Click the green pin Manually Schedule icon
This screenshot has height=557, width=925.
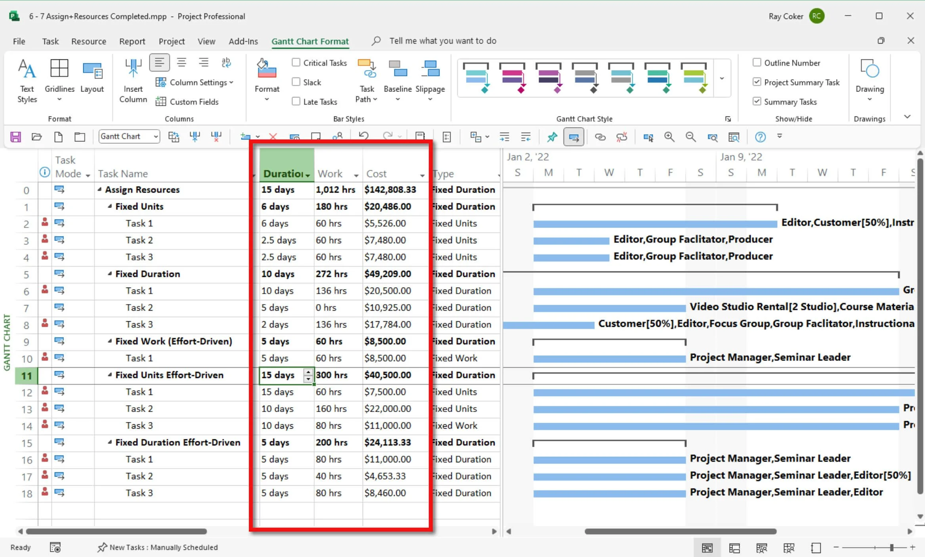(x=552, y=137)
